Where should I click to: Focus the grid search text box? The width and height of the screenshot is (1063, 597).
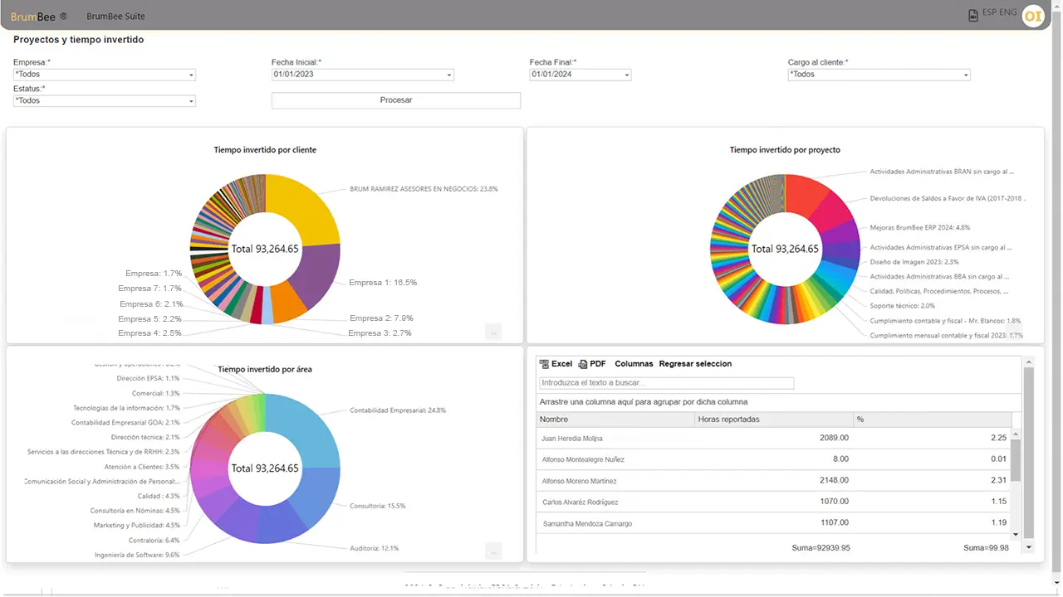pos(667,383)
